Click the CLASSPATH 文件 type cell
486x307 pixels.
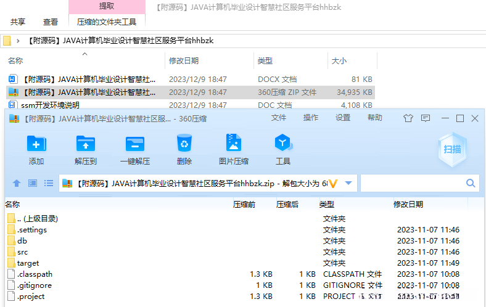click(x=352, y=274)
